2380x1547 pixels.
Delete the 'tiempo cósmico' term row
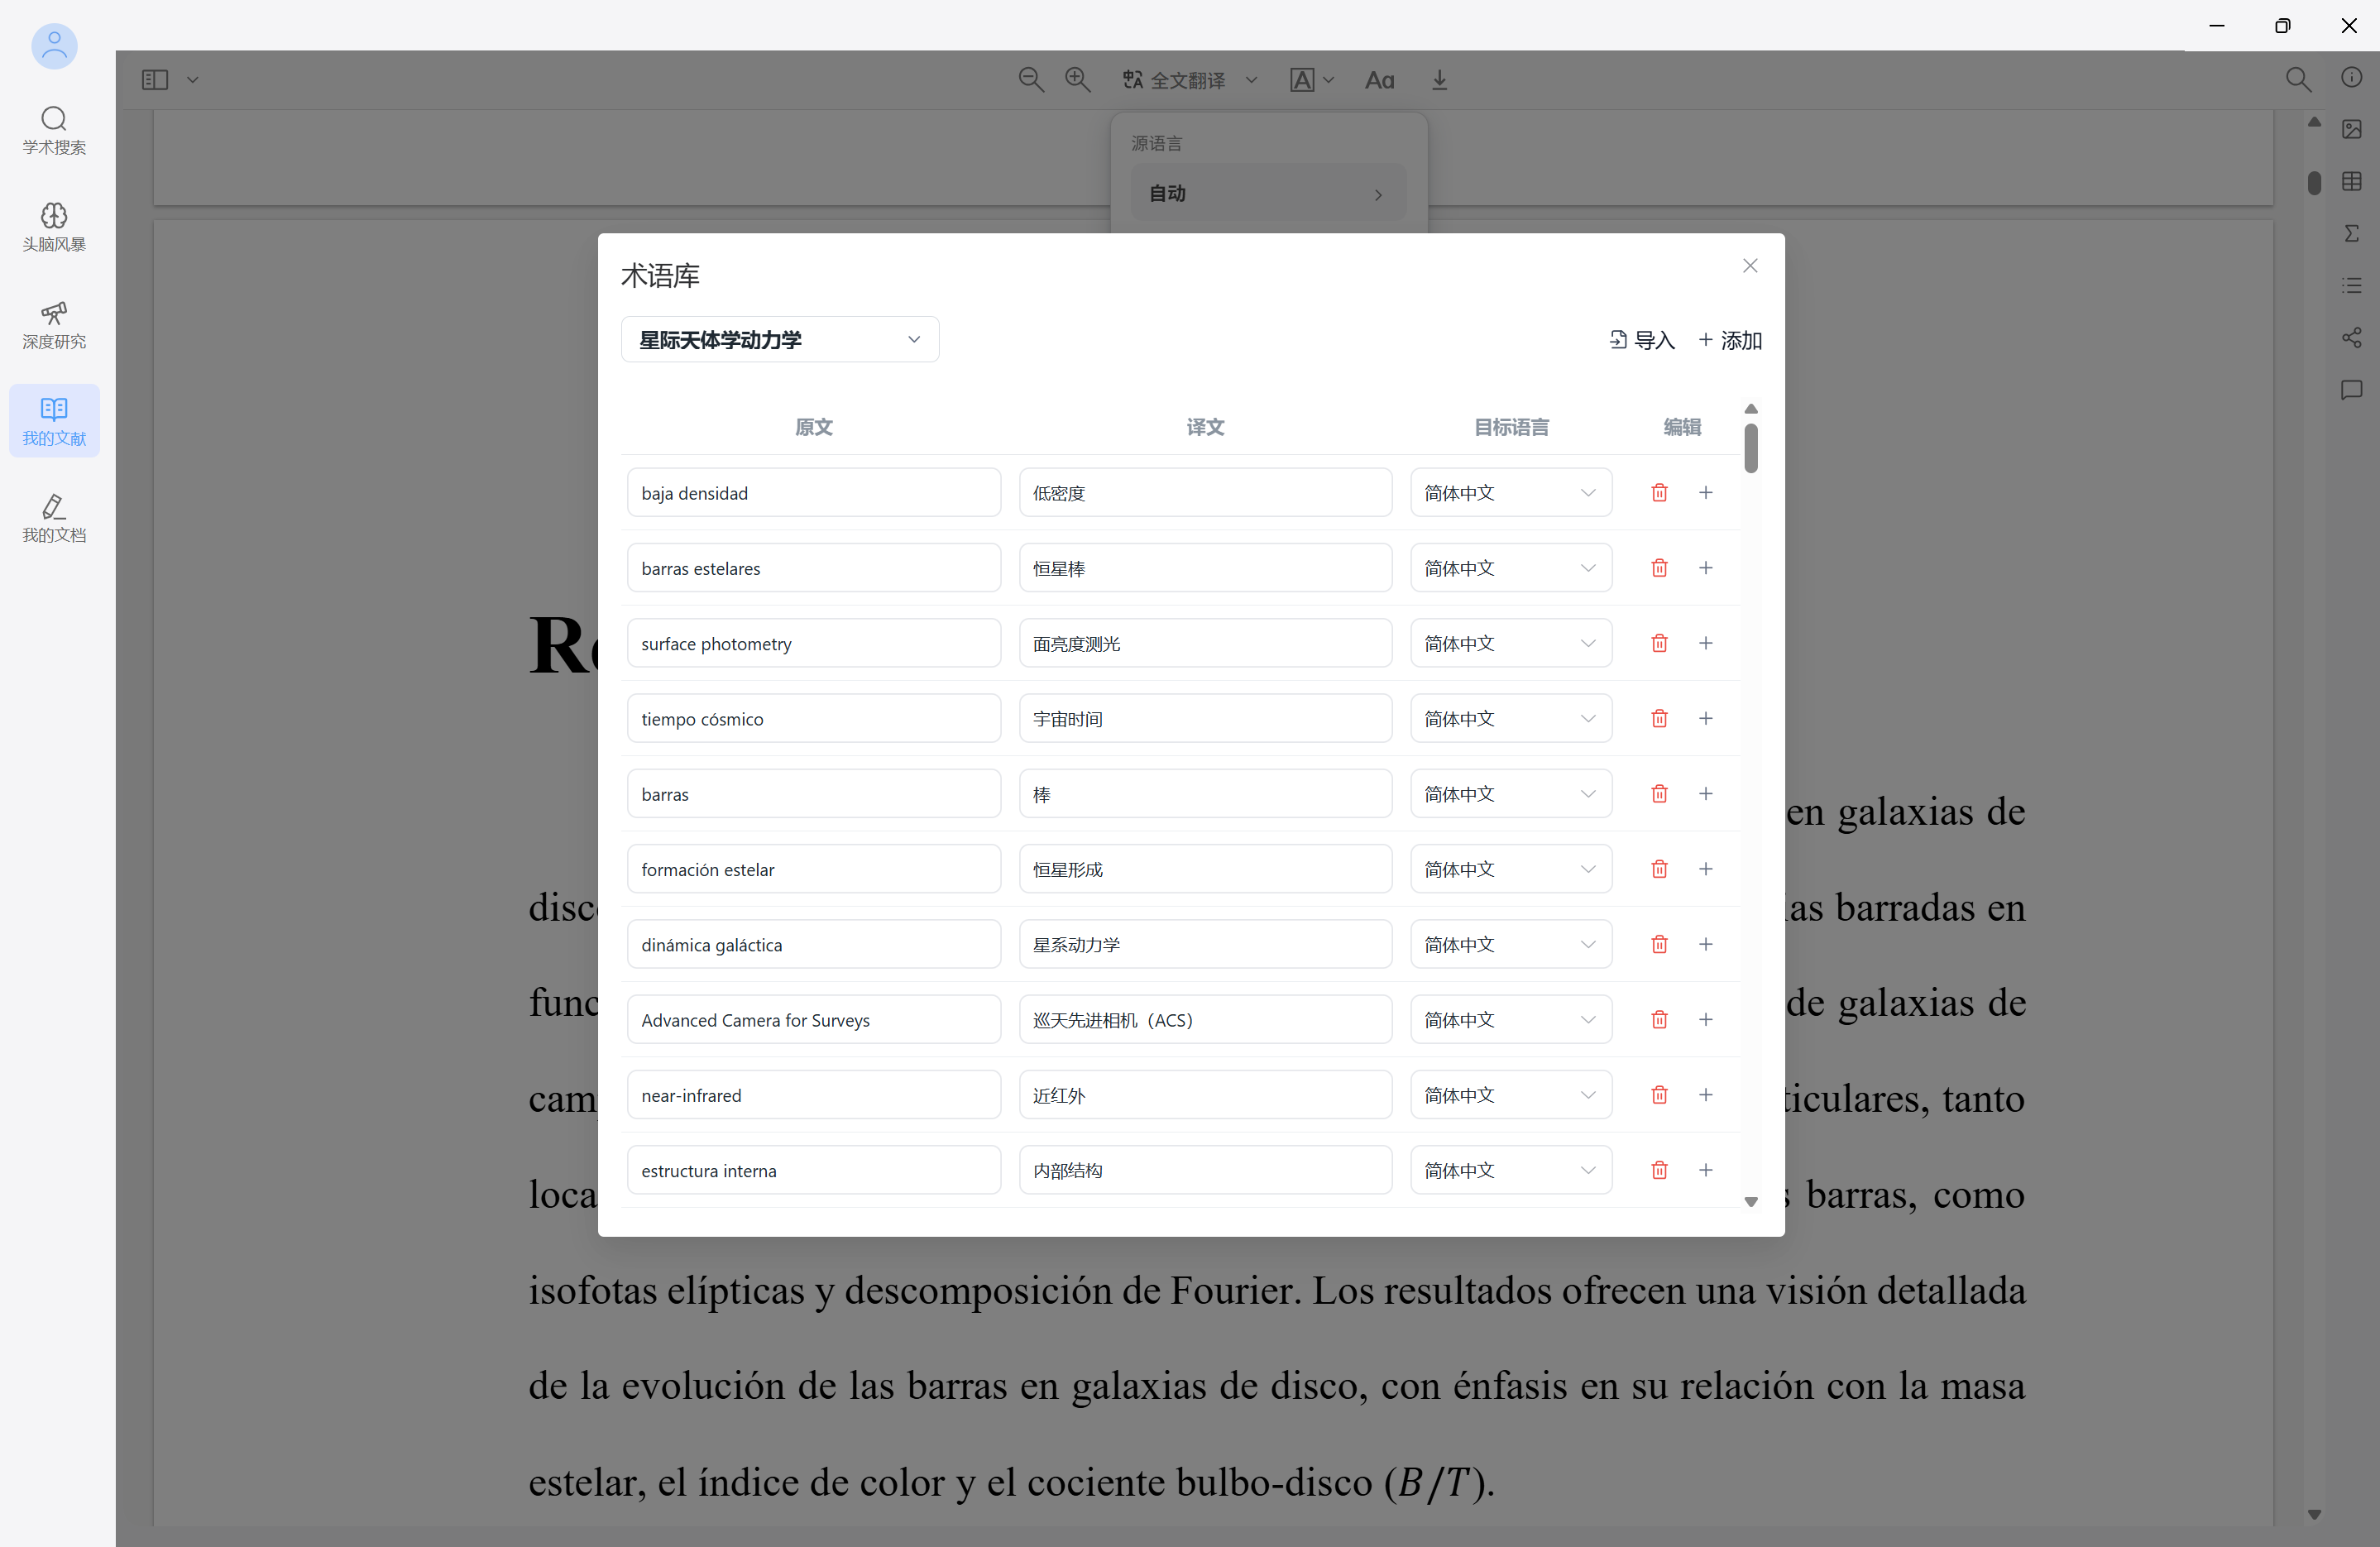1659,718
